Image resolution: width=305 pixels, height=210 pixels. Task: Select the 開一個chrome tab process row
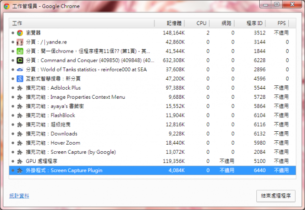[x=152, y=51]
